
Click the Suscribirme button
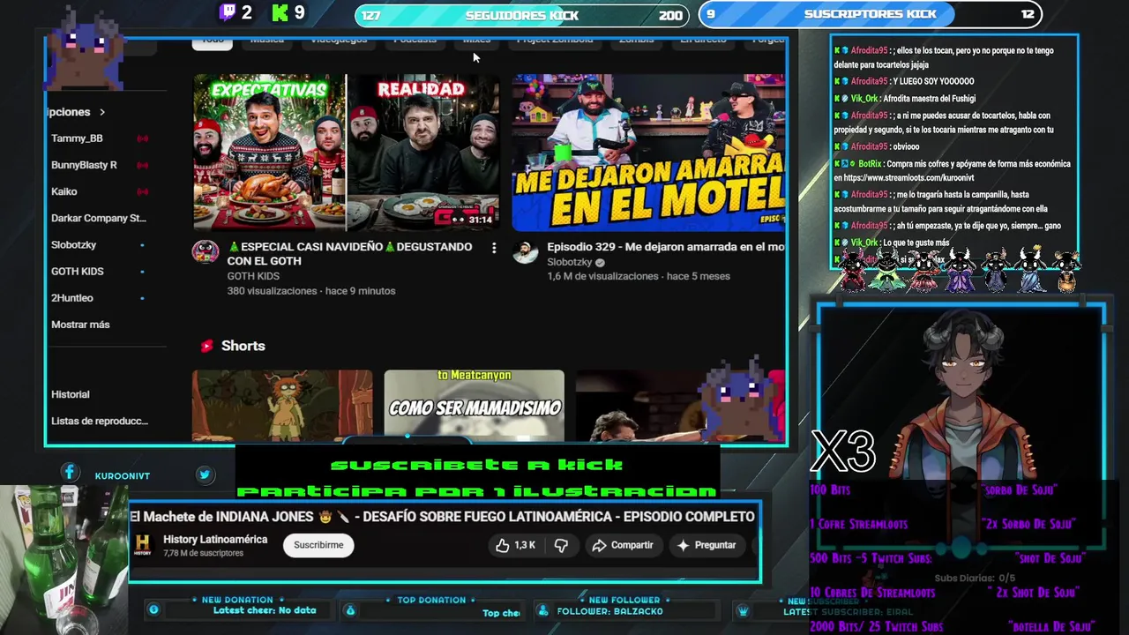pos(318,545)
